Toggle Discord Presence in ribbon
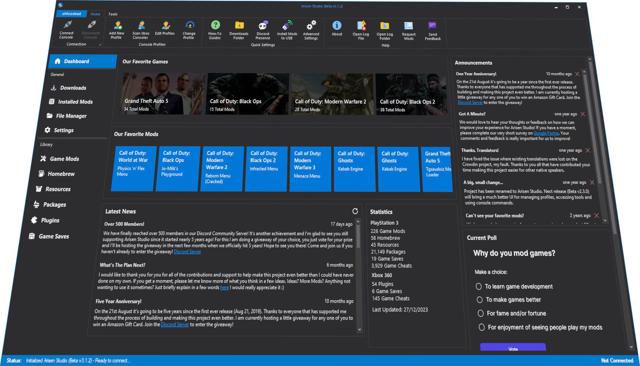Viewport: 640px width, 366px height. pos(263,26)
